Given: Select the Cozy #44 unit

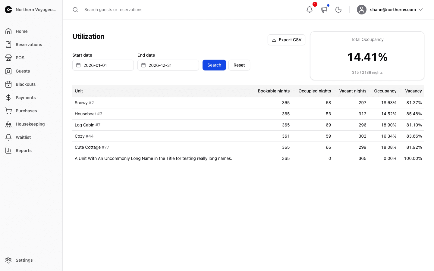Looking at the screenshot, I should pos(248,136).
